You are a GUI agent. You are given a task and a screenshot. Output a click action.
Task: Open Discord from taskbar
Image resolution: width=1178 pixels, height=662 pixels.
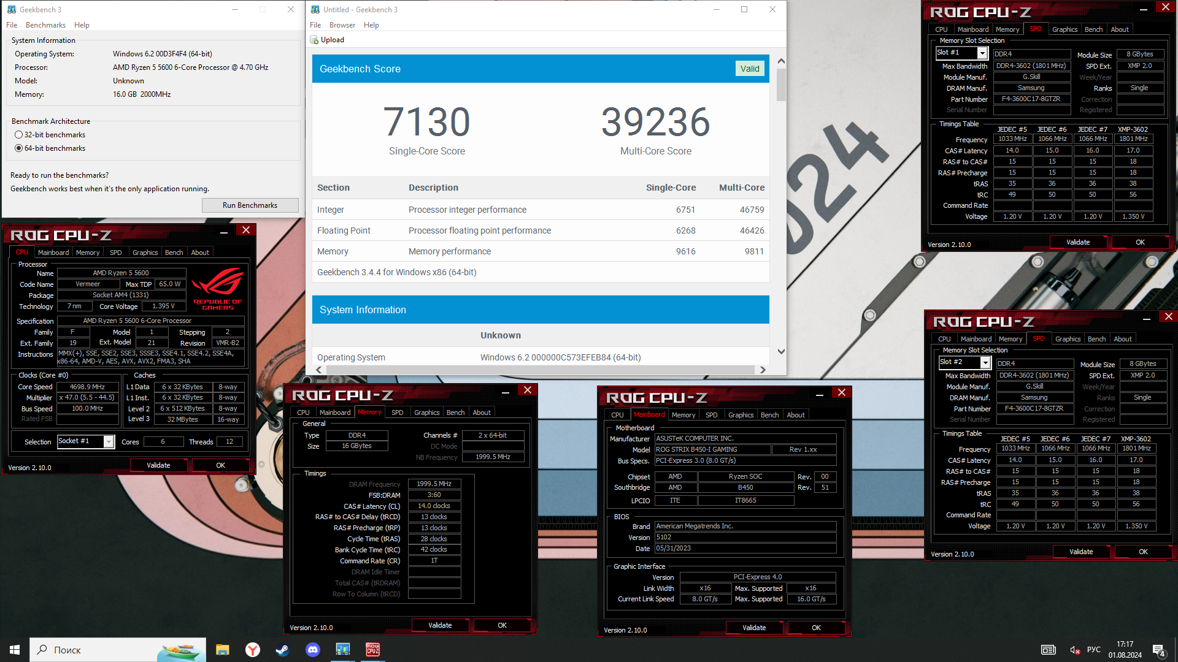pos(312,650)
